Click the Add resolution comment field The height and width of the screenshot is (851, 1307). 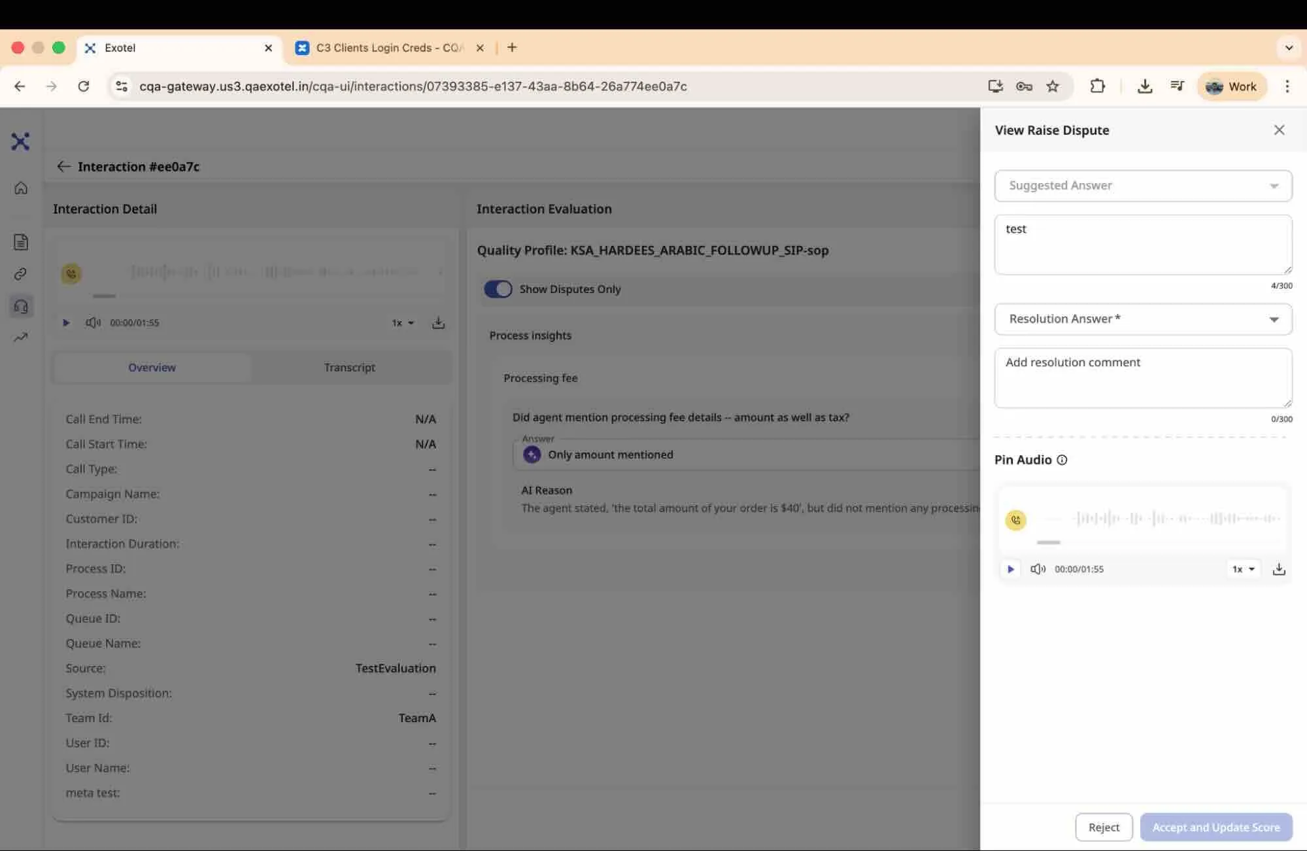[1143, 378]
